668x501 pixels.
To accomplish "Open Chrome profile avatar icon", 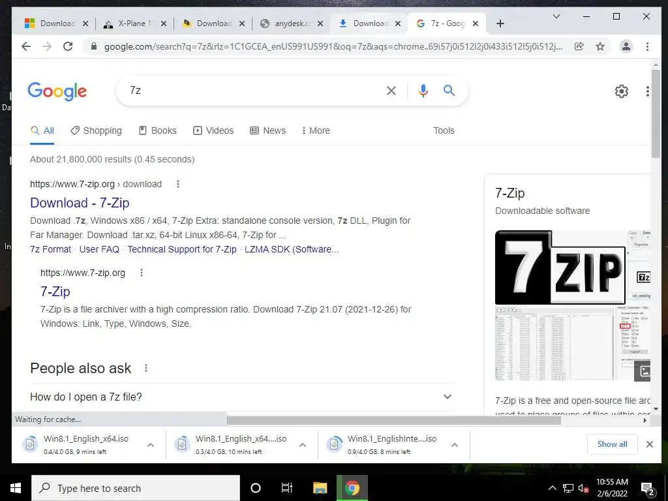I will pyautogui.click(x=626, y=46).
